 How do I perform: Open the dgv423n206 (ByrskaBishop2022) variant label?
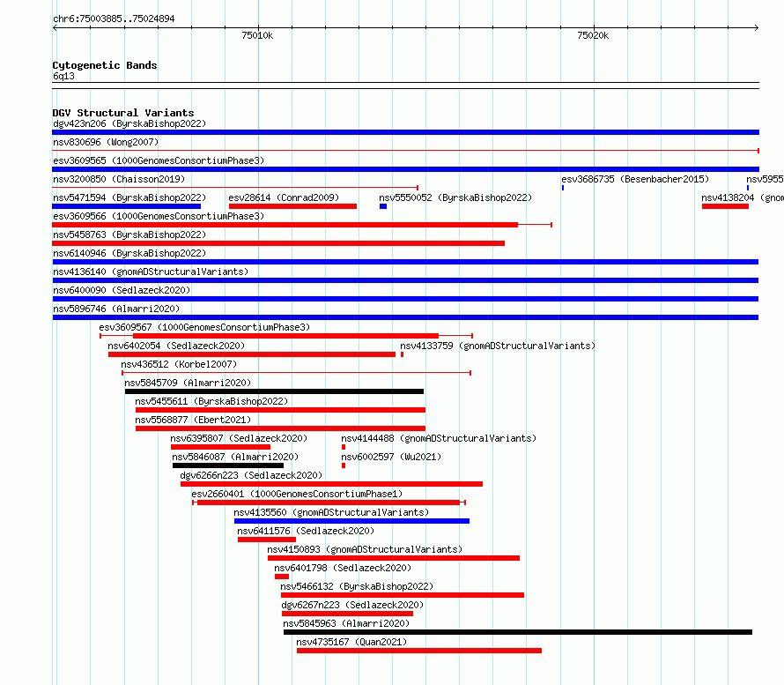[x=129, y=123]
